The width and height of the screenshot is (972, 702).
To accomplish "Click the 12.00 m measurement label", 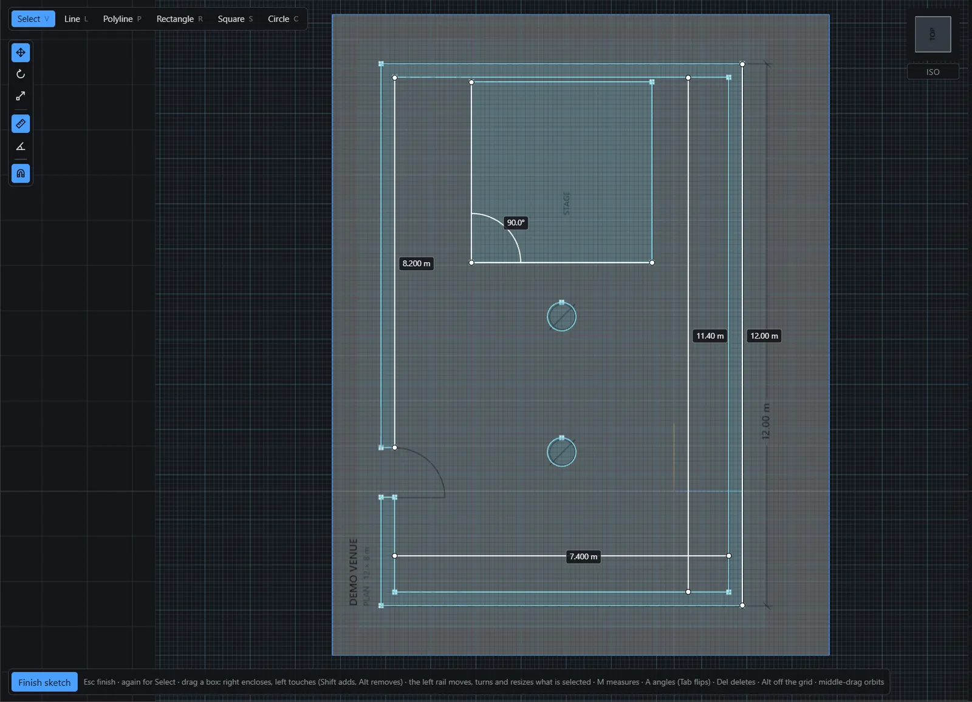I will (x=764, y=336).
